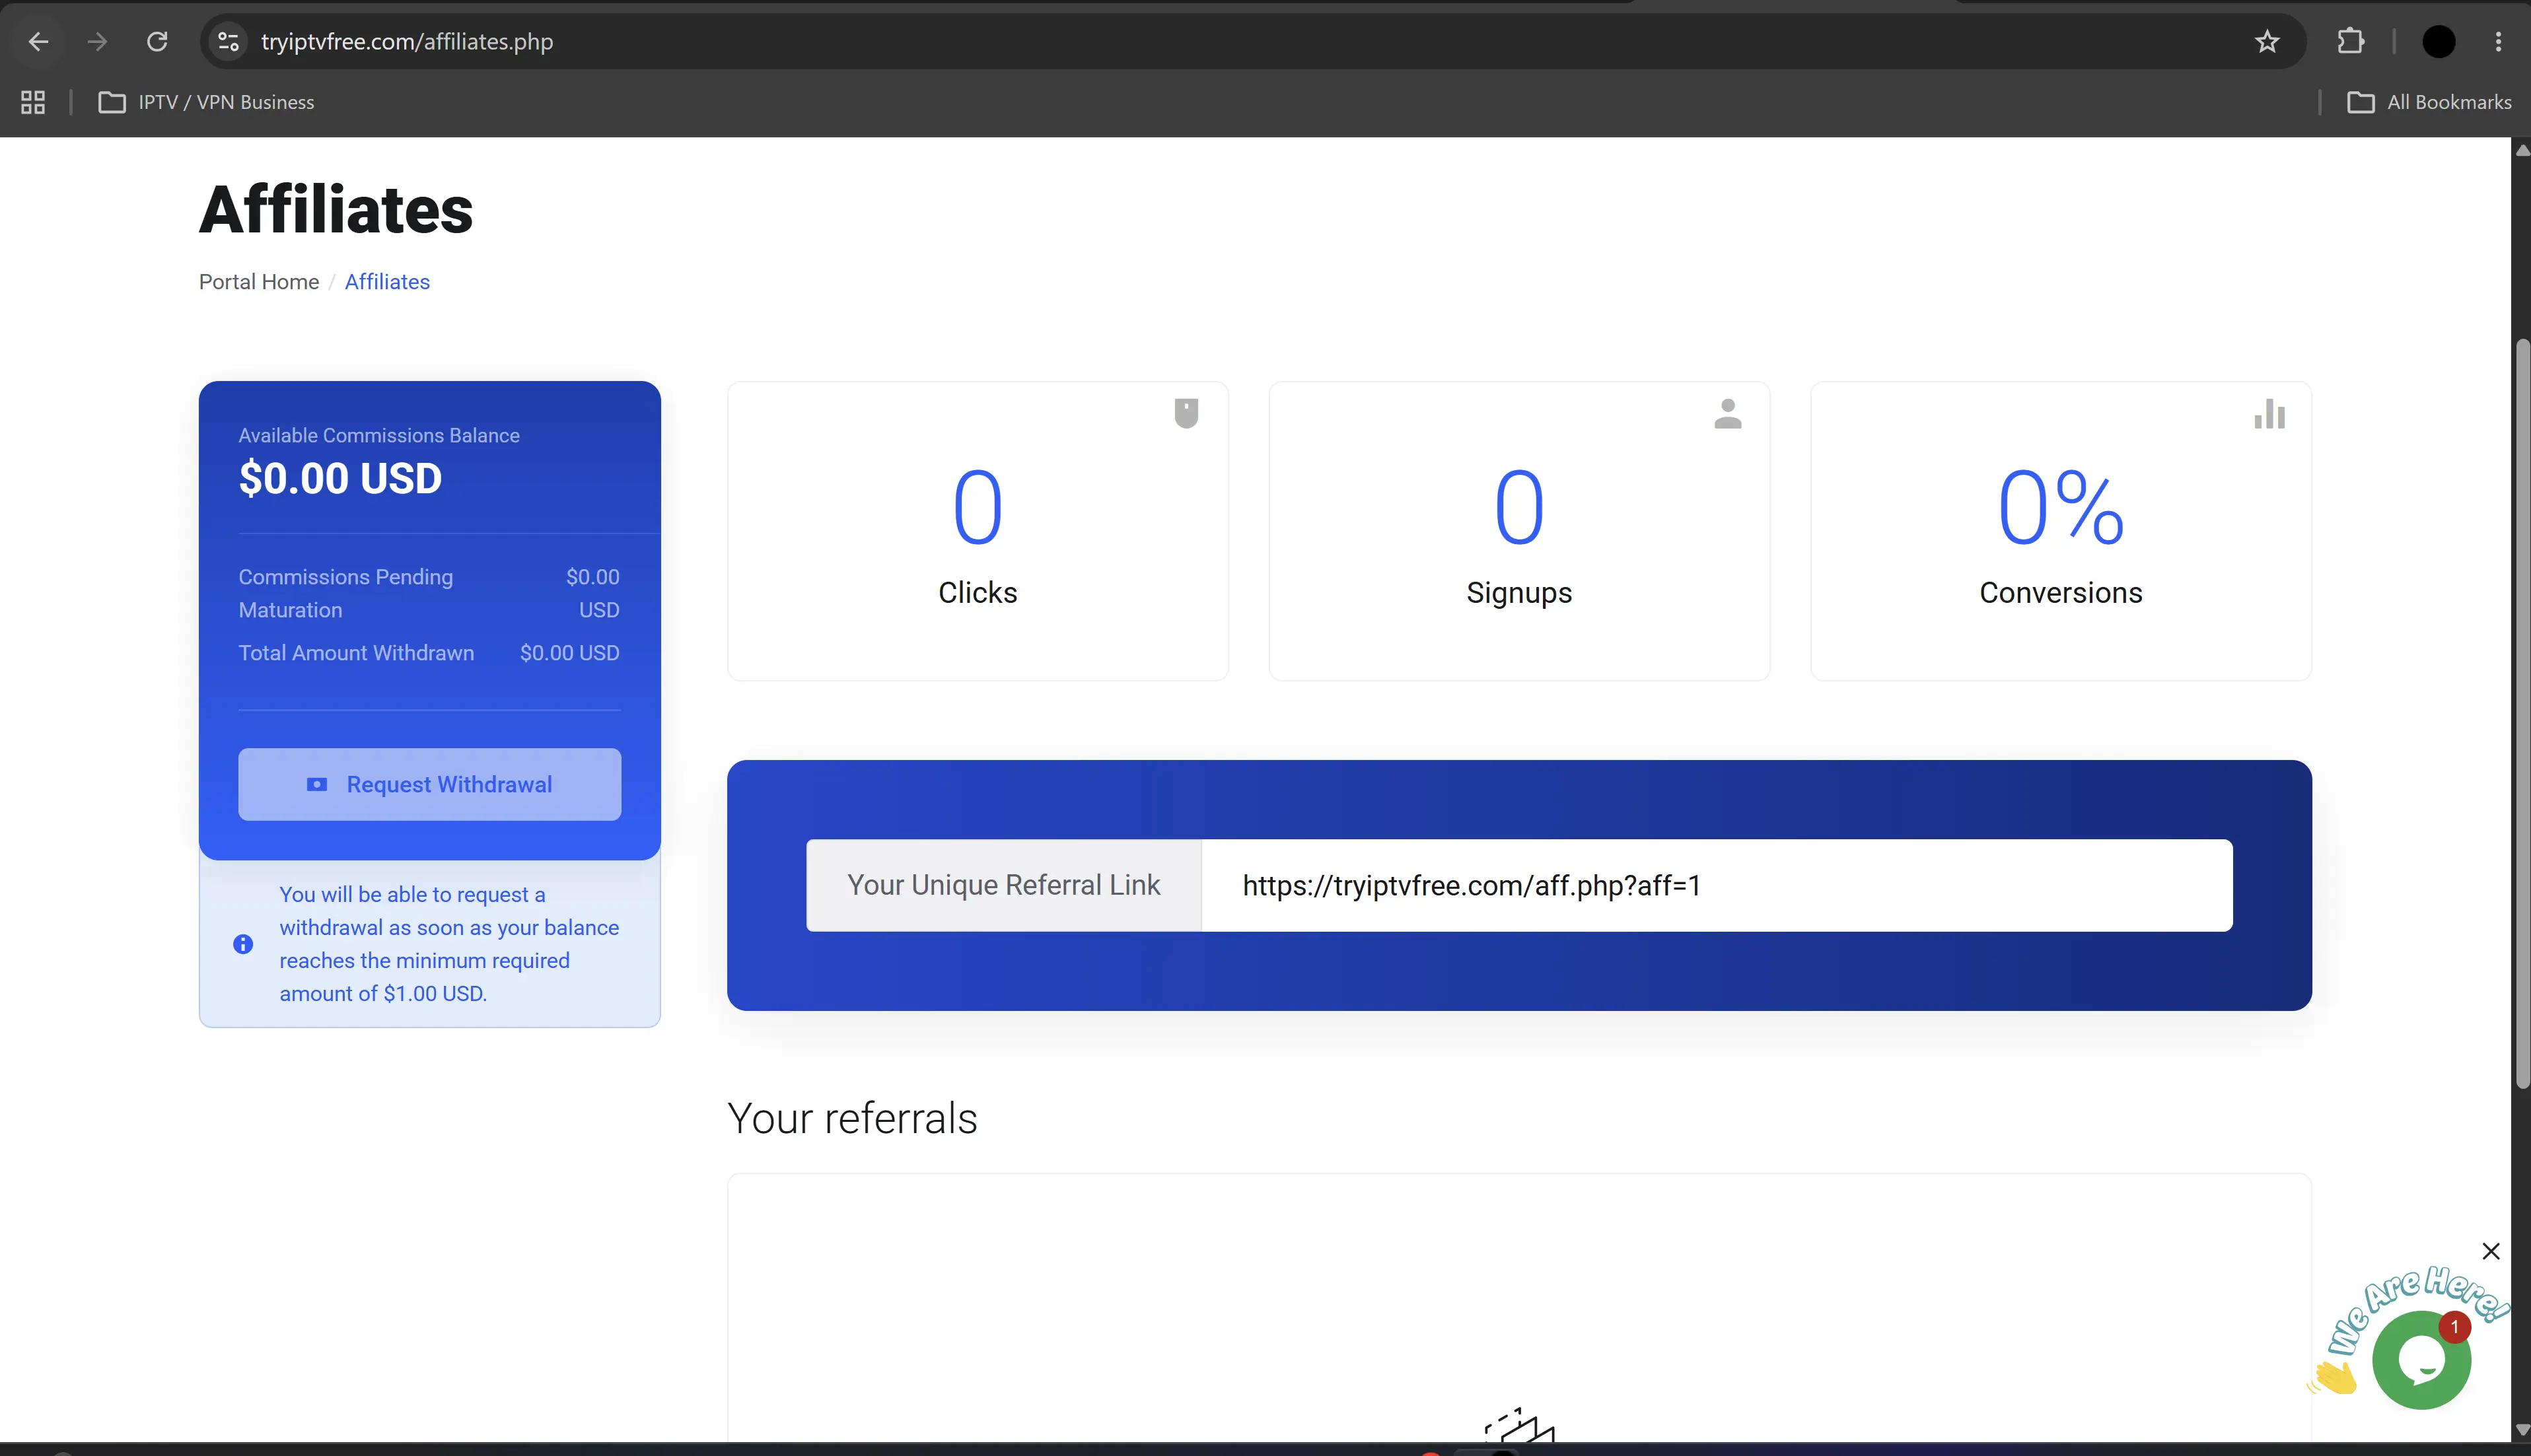The height and width of the screenshot is (1456, 2531).
Task: Click the 0% Conversions value
Action: tap(2061, 508)
